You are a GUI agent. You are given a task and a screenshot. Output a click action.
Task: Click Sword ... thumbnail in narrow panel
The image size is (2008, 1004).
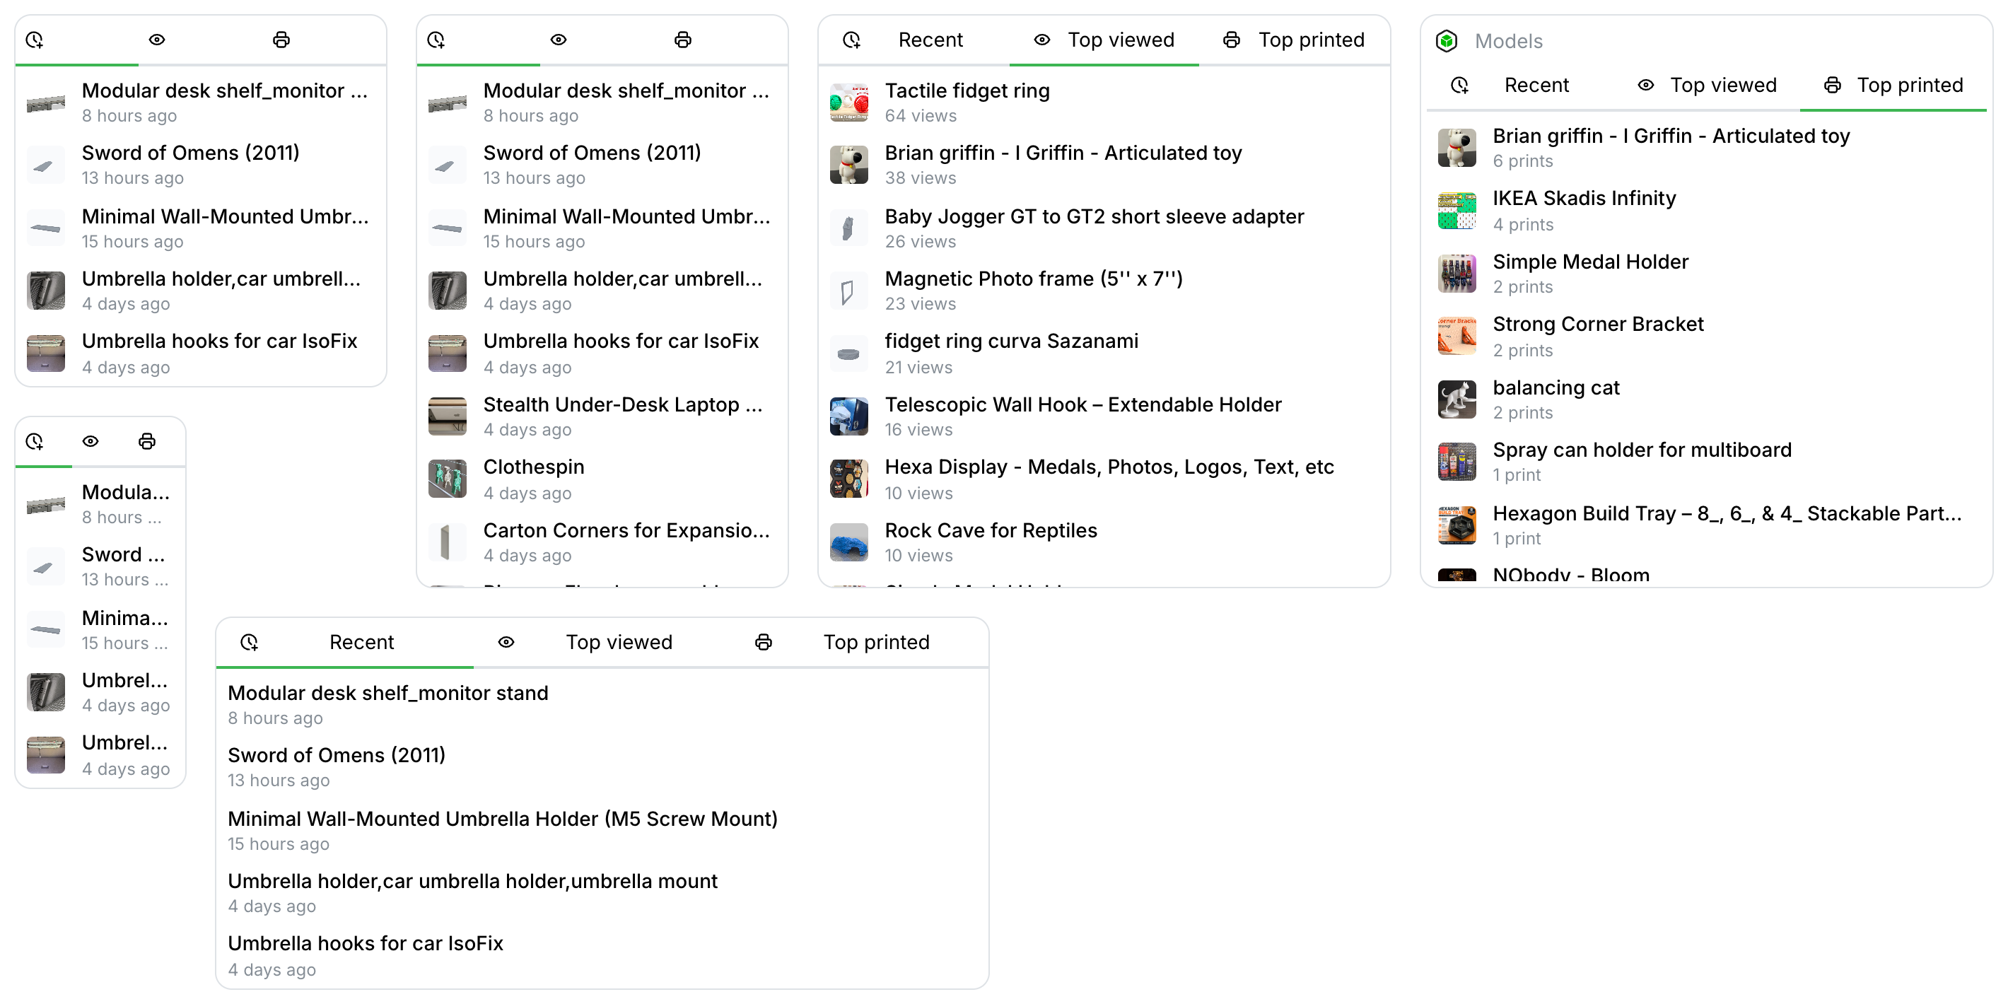point(46,567)
